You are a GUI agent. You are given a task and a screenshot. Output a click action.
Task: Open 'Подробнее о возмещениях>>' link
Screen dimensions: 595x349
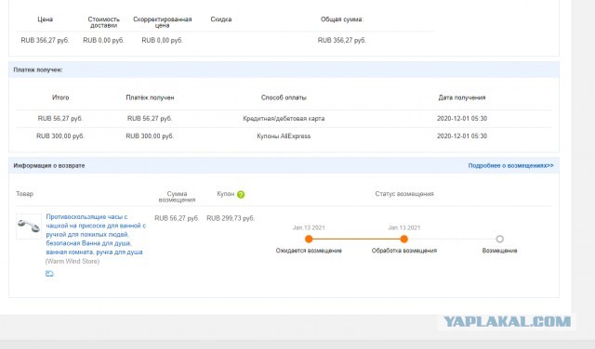510,165
